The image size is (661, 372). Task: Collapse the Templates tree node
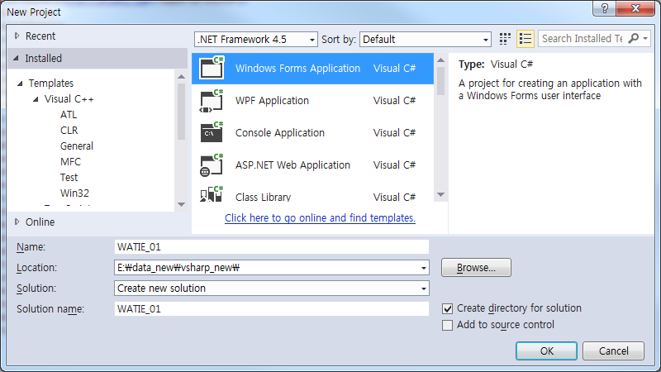pyautogui.click(x=20, y=83)
